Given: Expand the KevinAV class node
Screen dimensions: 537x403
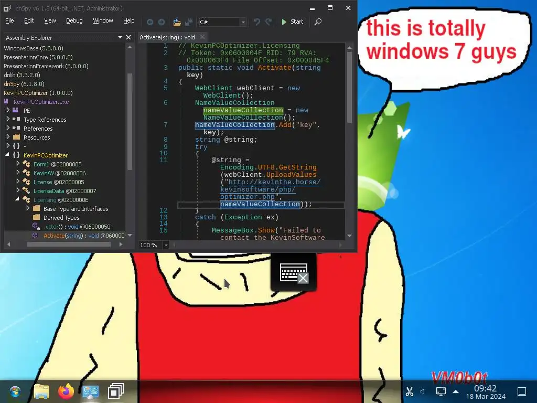Looking at the screenshot, I should 18,173.
